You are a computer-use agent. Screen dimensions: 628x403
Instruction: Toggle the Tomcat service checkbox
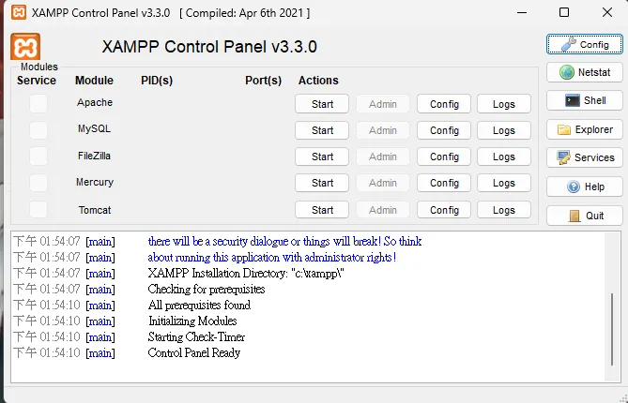(38, 209)
